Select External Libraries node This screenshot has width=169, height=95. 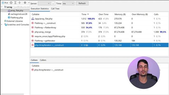coord(15,21)
